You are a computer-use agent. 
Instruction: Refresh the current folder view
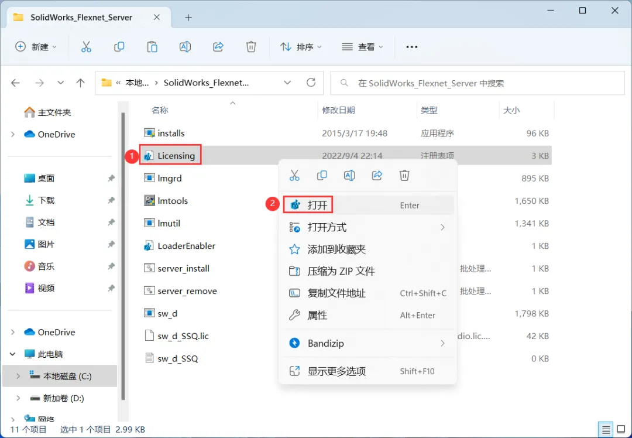point(311,83)
